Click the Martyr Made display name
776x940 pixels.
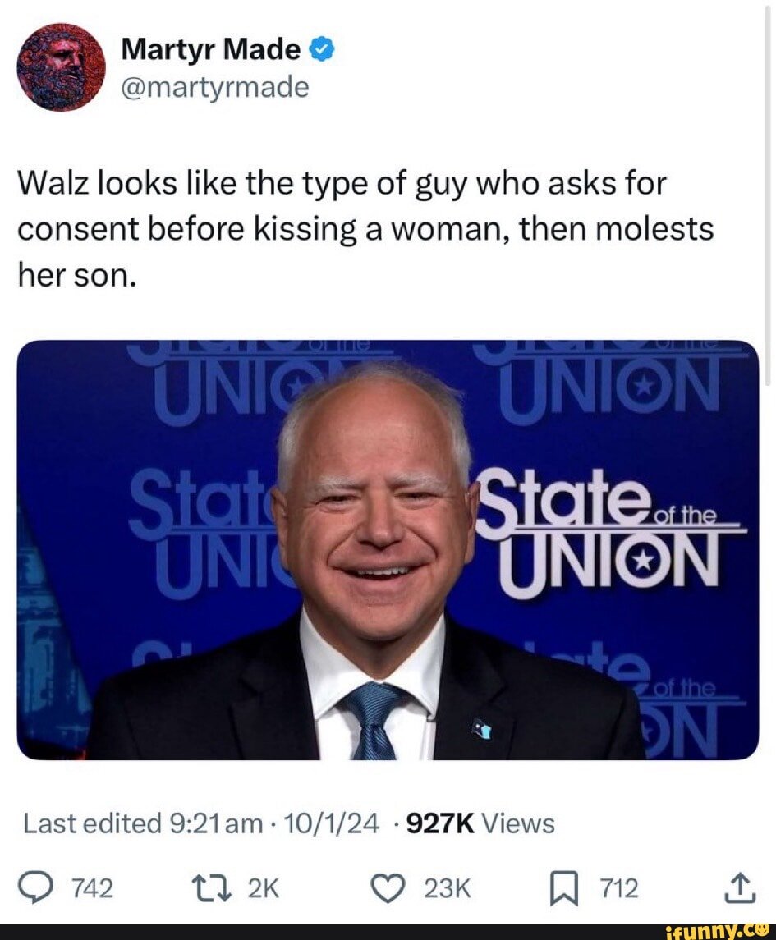click(x=210, y=49)
